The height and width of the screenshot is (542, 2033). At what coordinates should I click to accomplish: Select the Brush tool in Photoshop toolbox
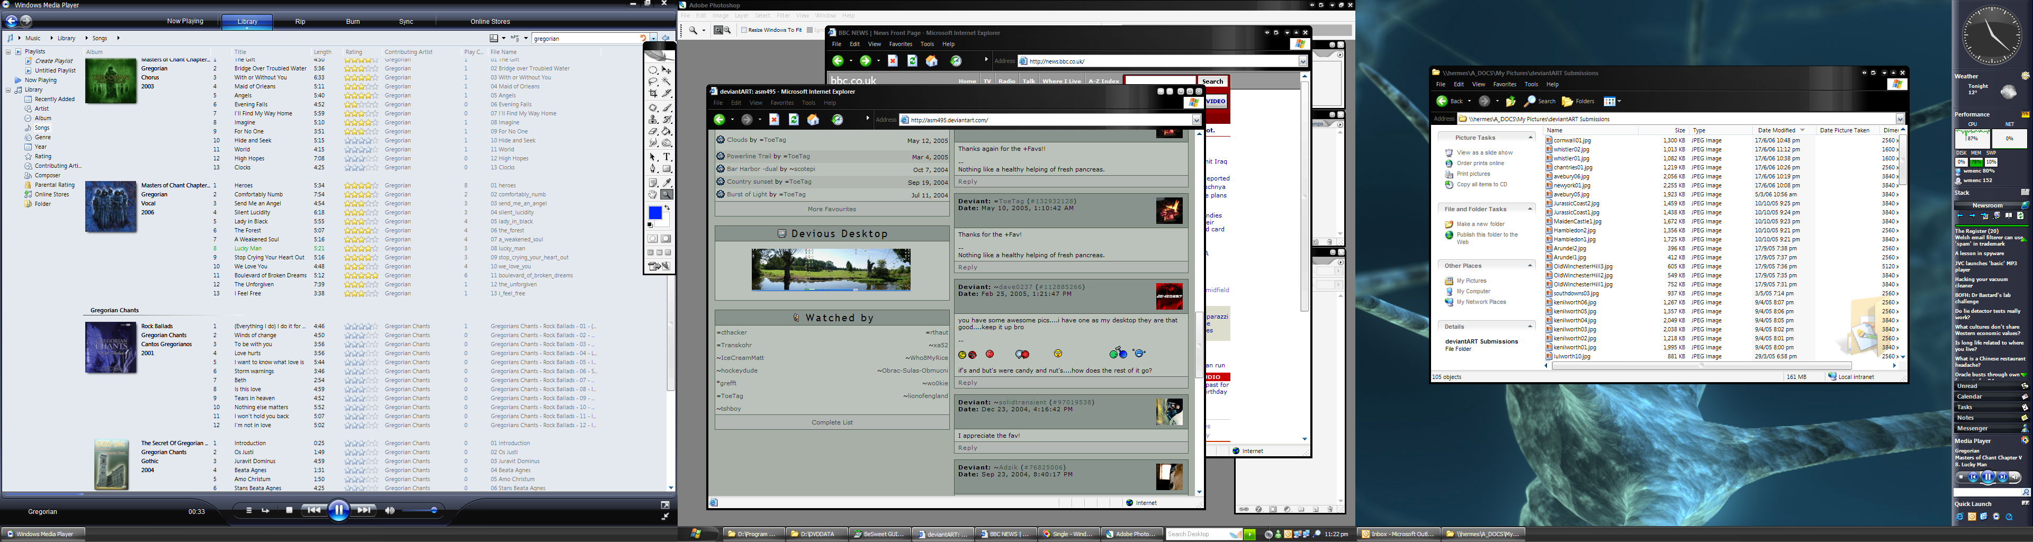[667, 107]
